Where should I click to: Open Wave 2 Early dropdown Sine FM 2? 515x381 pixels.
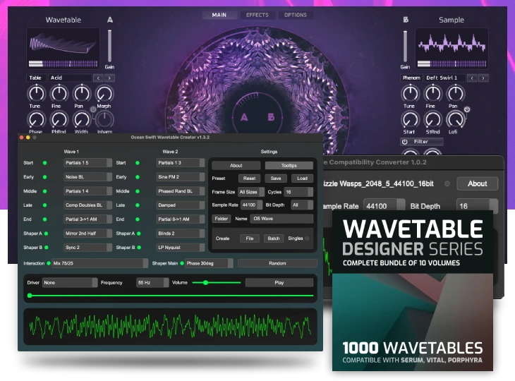(181, 176)
